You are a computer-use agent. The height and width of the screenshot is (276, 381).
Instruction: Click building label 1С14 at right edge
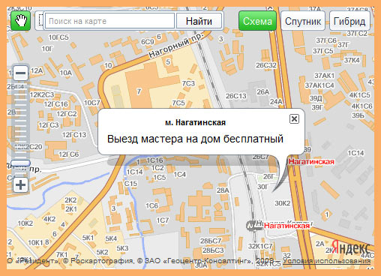[355, 153]
